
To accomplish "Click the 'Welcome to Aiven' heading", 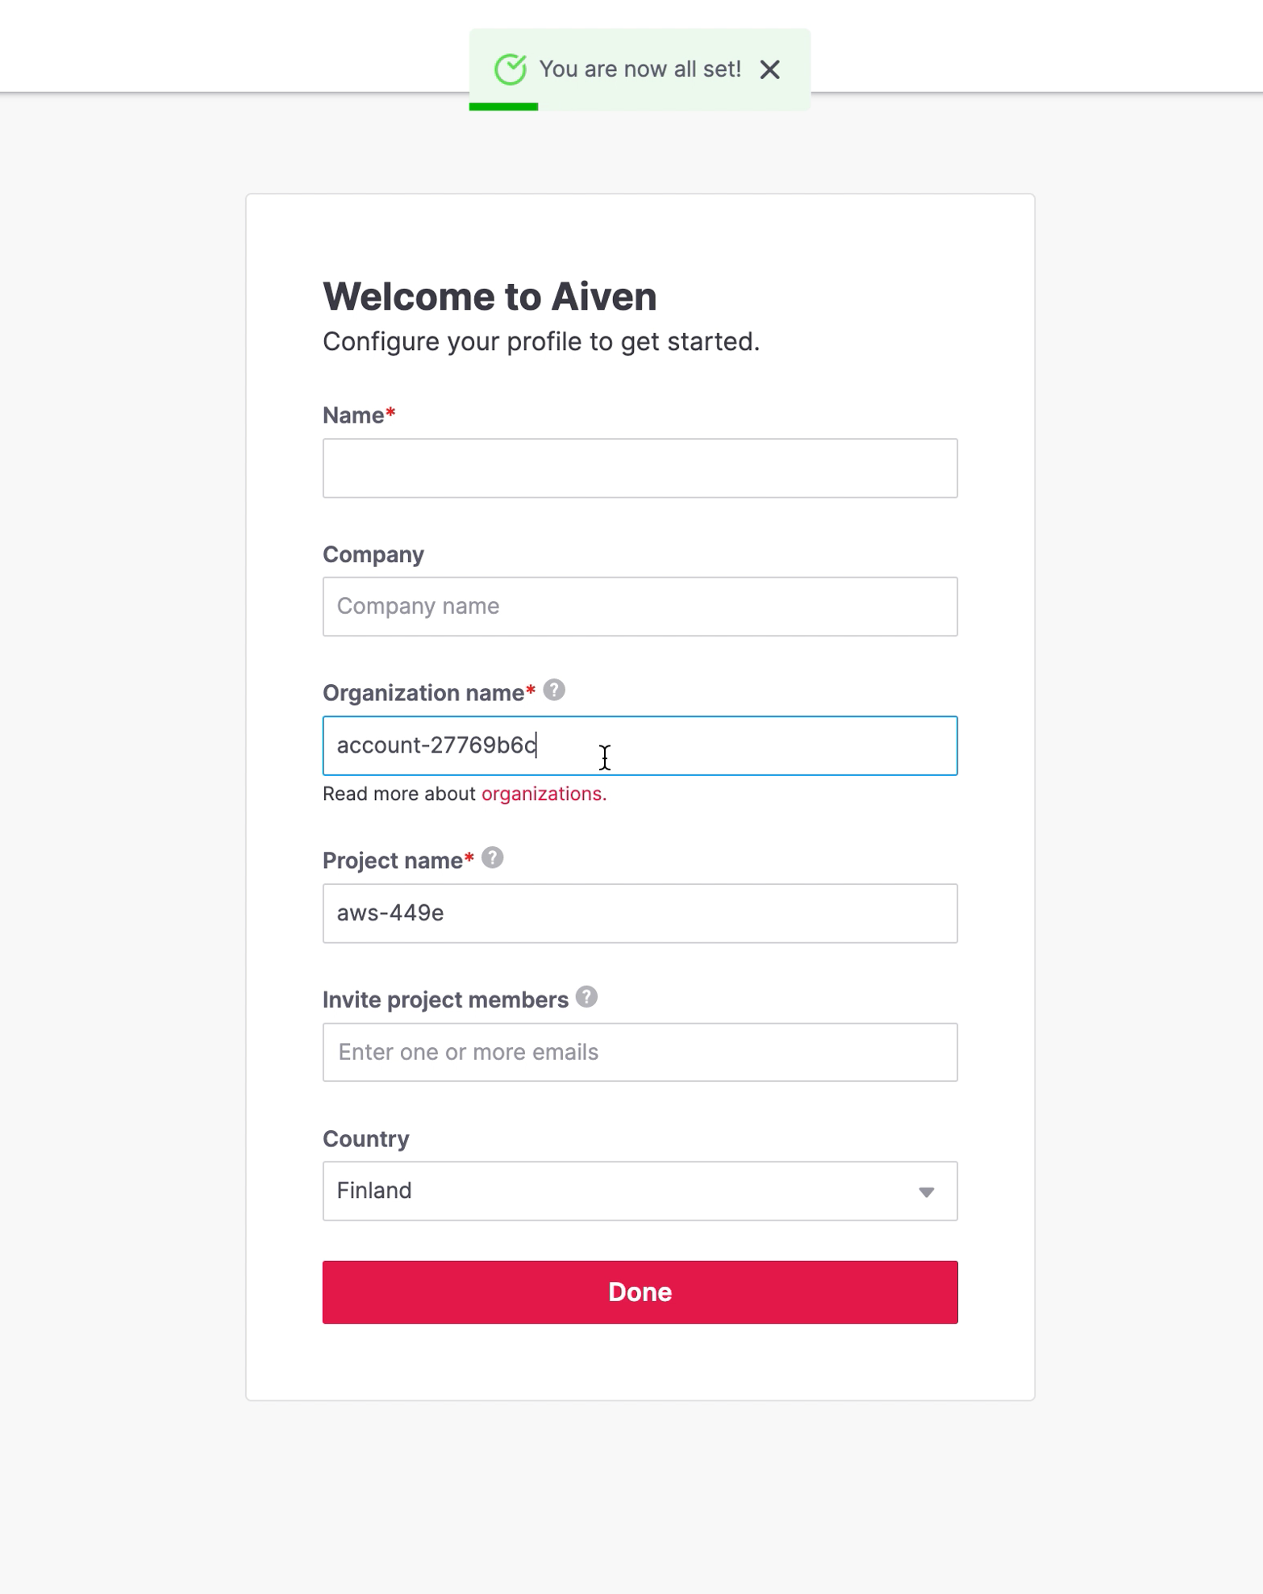I will 489,296.
